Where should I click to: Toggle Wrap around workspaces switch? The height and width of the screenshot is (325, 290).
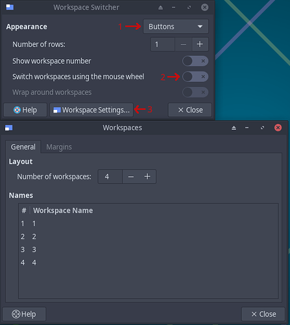click(x=195, y=92)
